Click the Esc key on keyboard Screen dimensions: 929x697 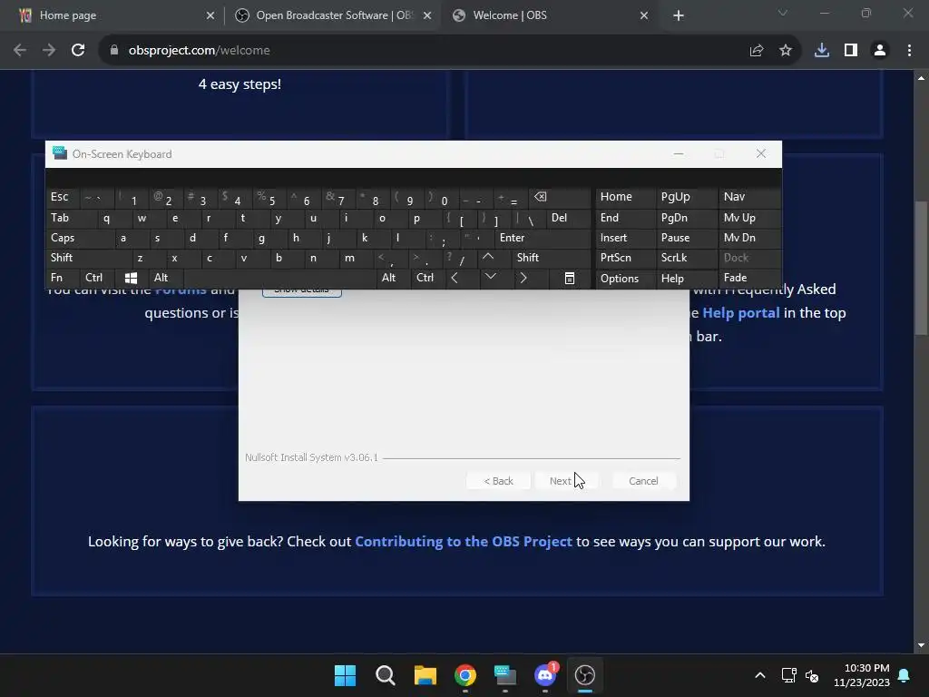tap(63, 197)
